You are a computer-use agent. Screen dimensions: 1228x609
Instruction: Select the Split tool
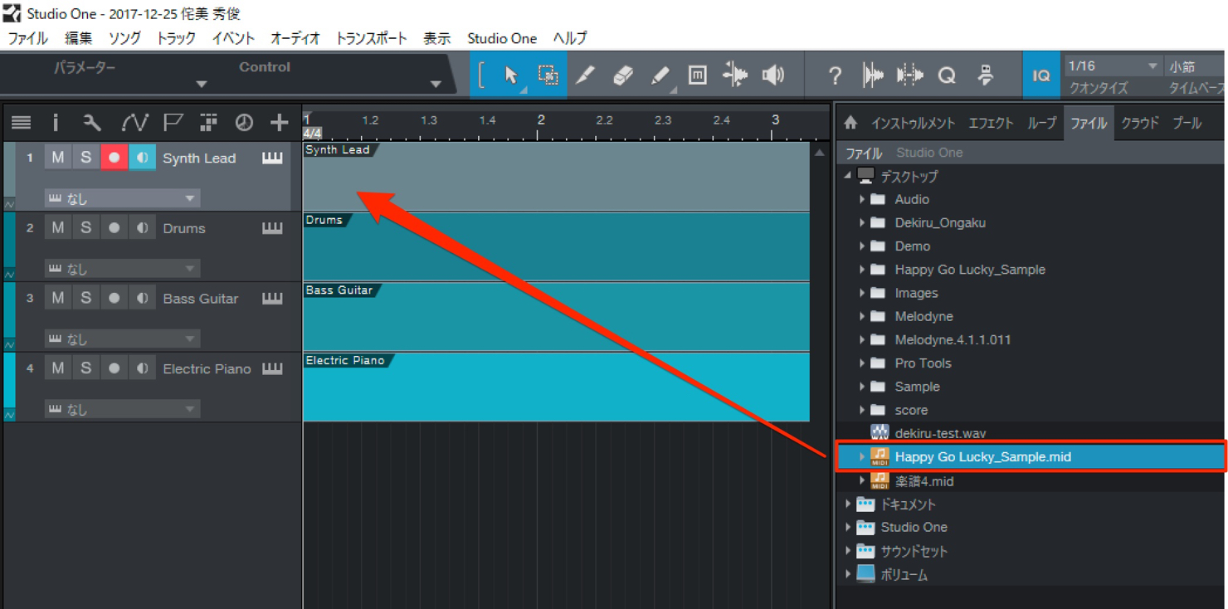click(x=585, y=76)
